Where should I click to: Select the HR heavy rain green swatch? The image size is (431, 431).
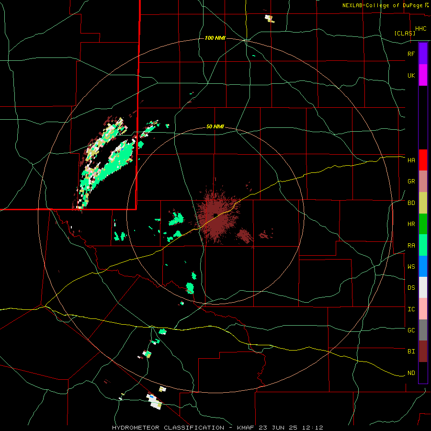(423, 224)
